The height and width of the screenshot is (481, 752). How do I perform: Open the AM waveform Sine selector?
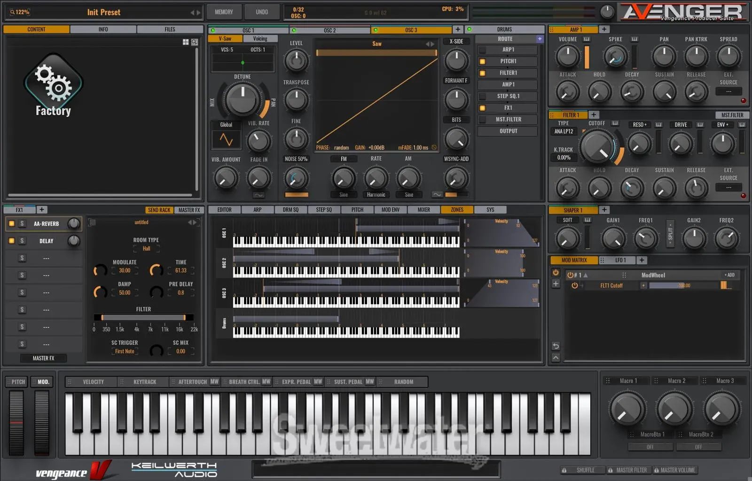tap(409, 195)
